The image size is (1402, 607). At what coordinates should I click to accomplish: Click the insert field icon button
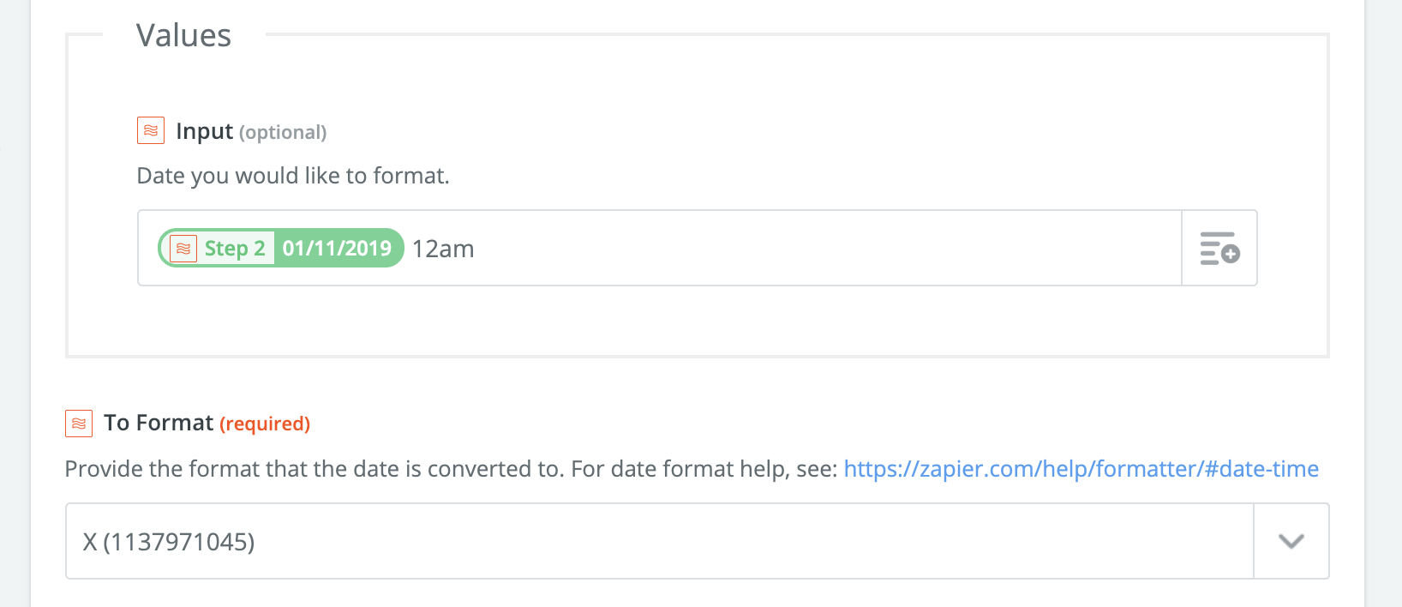[x=1219, y=248]
